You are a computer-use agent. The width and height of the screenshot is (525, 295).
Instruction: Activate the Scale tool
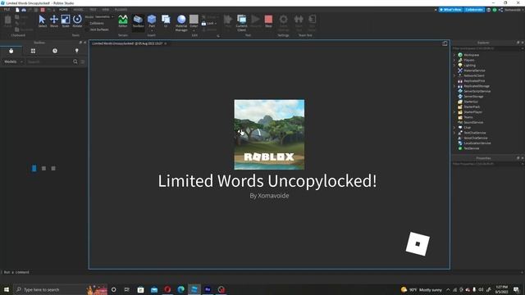[66, 21]
